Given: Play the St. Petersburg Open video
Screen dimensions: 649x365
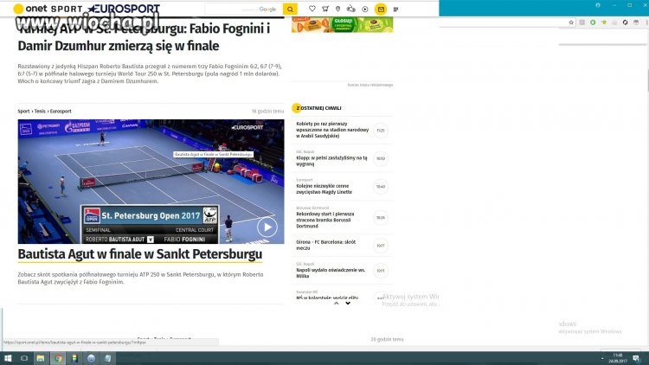Looking at the screenshot, I should point(267,227).
